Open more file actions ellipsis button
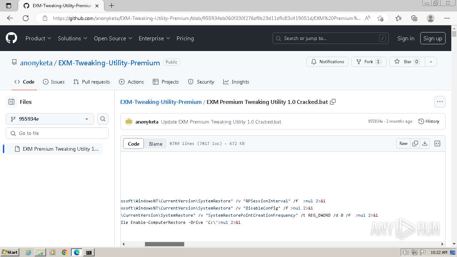The image size is (457, 257). (440, 102)
